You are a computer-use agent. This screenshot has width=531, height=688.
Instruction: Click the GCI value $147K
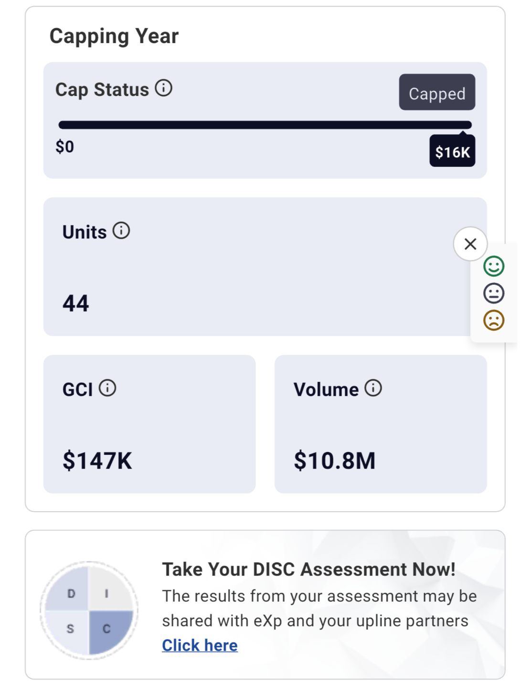(97, 461)
